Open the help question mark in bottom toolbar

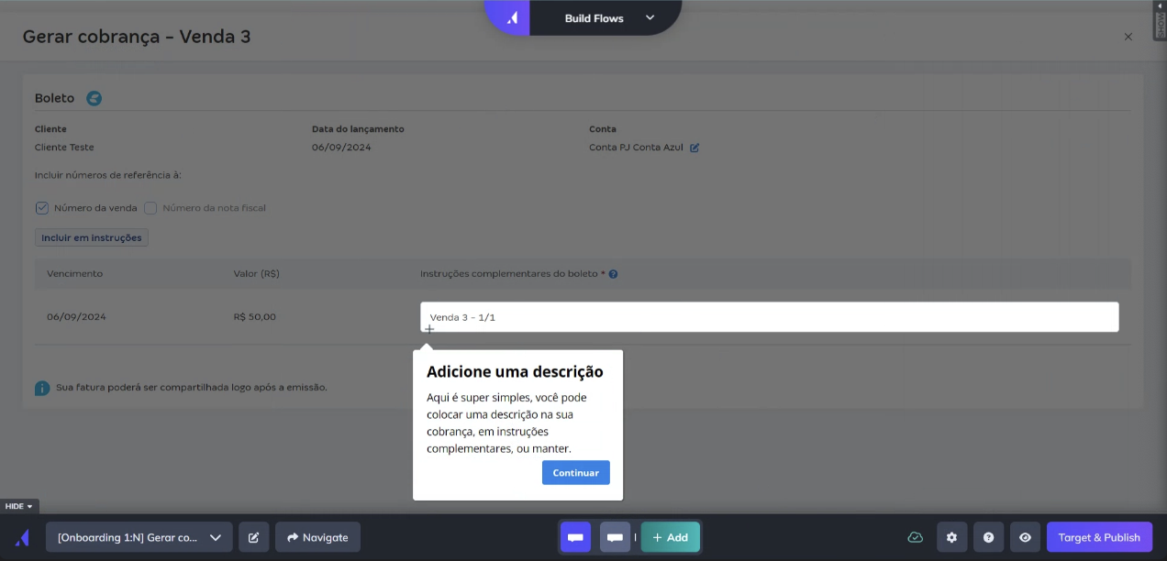(988, 537)
